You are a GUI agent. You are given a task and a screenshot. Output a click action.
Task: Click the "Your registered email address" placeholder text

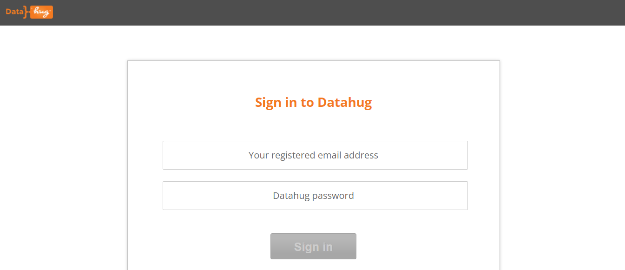[x=313, y=155]
